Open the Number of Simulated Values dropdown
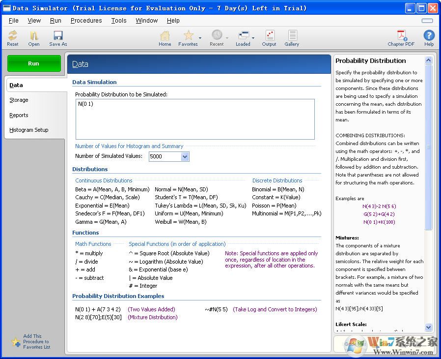Viewport: 441px width, 359px height. point(184,156)
